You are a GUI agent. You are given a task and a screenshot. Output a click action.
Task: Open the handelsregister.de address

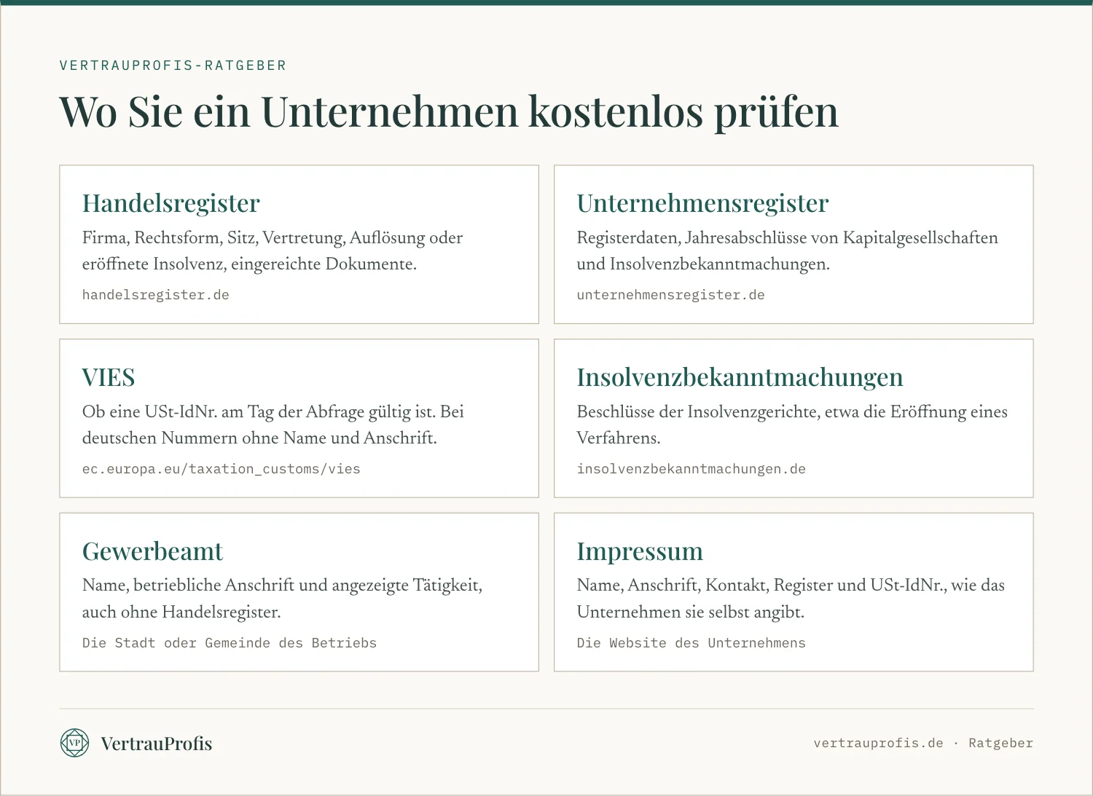pos(156,295)
